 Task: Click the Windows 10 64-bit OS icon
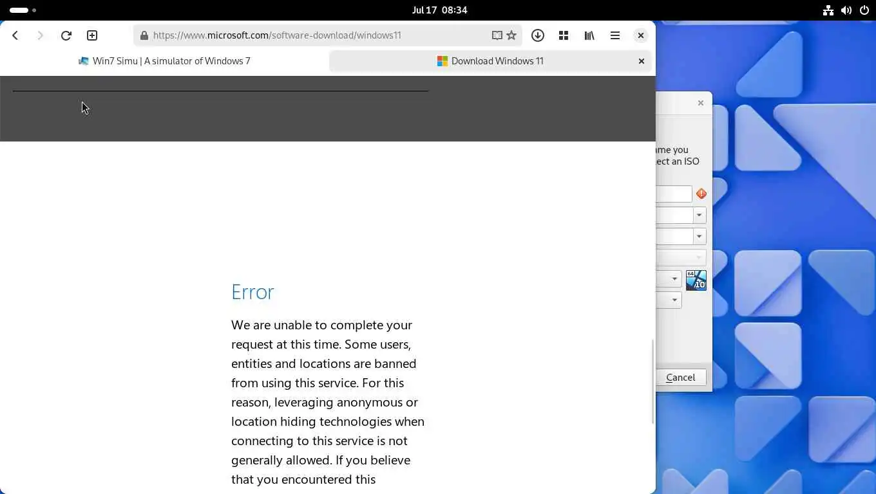pyautogui.click(x=696, y=280)
